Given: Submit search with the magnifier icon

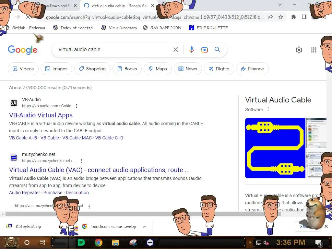Looking at the screenshot, I should [217, 50].
